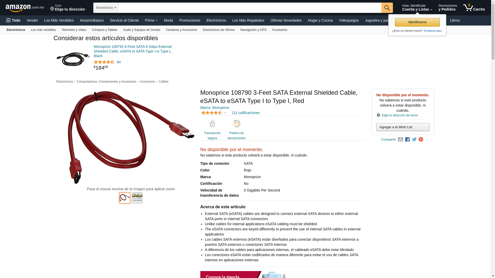Select the Lifetime warranty thumbnail image

[x=137, y=198]
